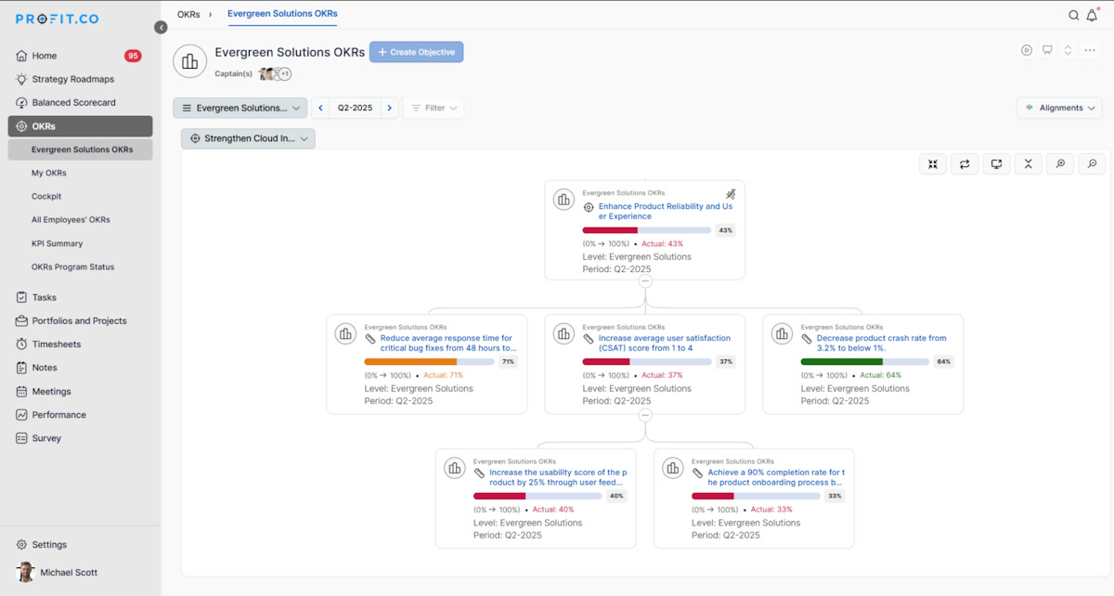This screenshot has width=1114, height=596.
Task: Open the Alignments view dropdown
Action: coord(1059,108)
